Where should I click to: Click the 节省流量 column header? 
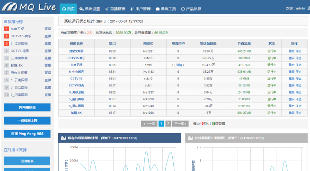pos(244,43)
